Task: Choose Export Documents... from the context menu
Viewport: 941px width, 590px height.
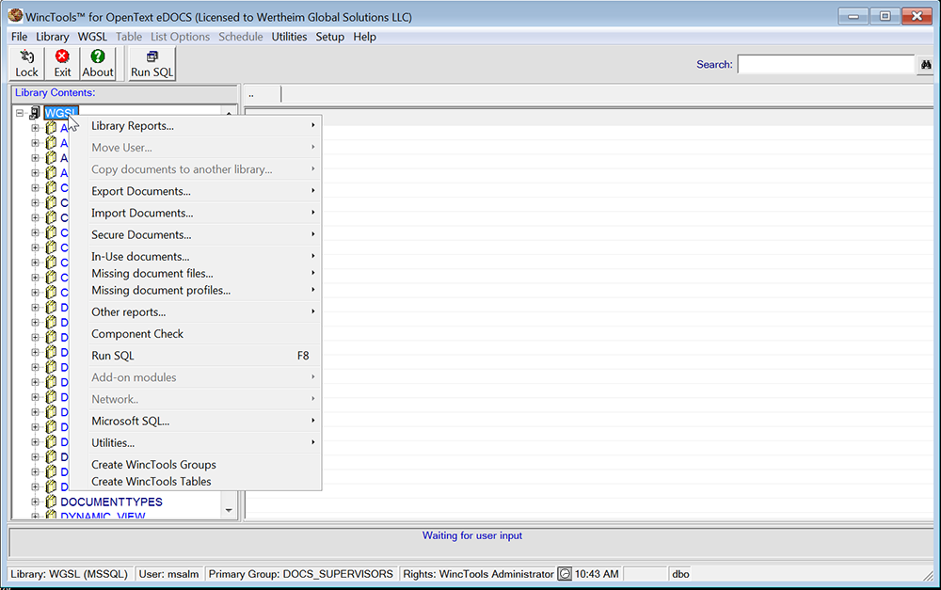Action: (x=196, y=191)
